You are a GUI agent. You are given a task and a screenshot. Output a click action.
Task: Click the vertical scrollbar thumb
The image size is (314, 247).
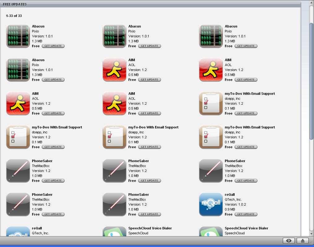(311, 82)
